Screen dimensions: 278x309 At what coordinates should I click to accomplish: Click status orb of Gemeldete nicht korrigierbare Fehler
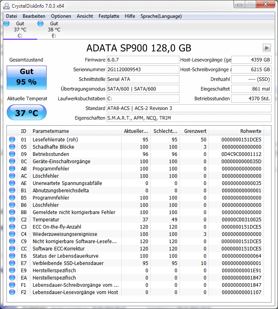tap(12, 212)
